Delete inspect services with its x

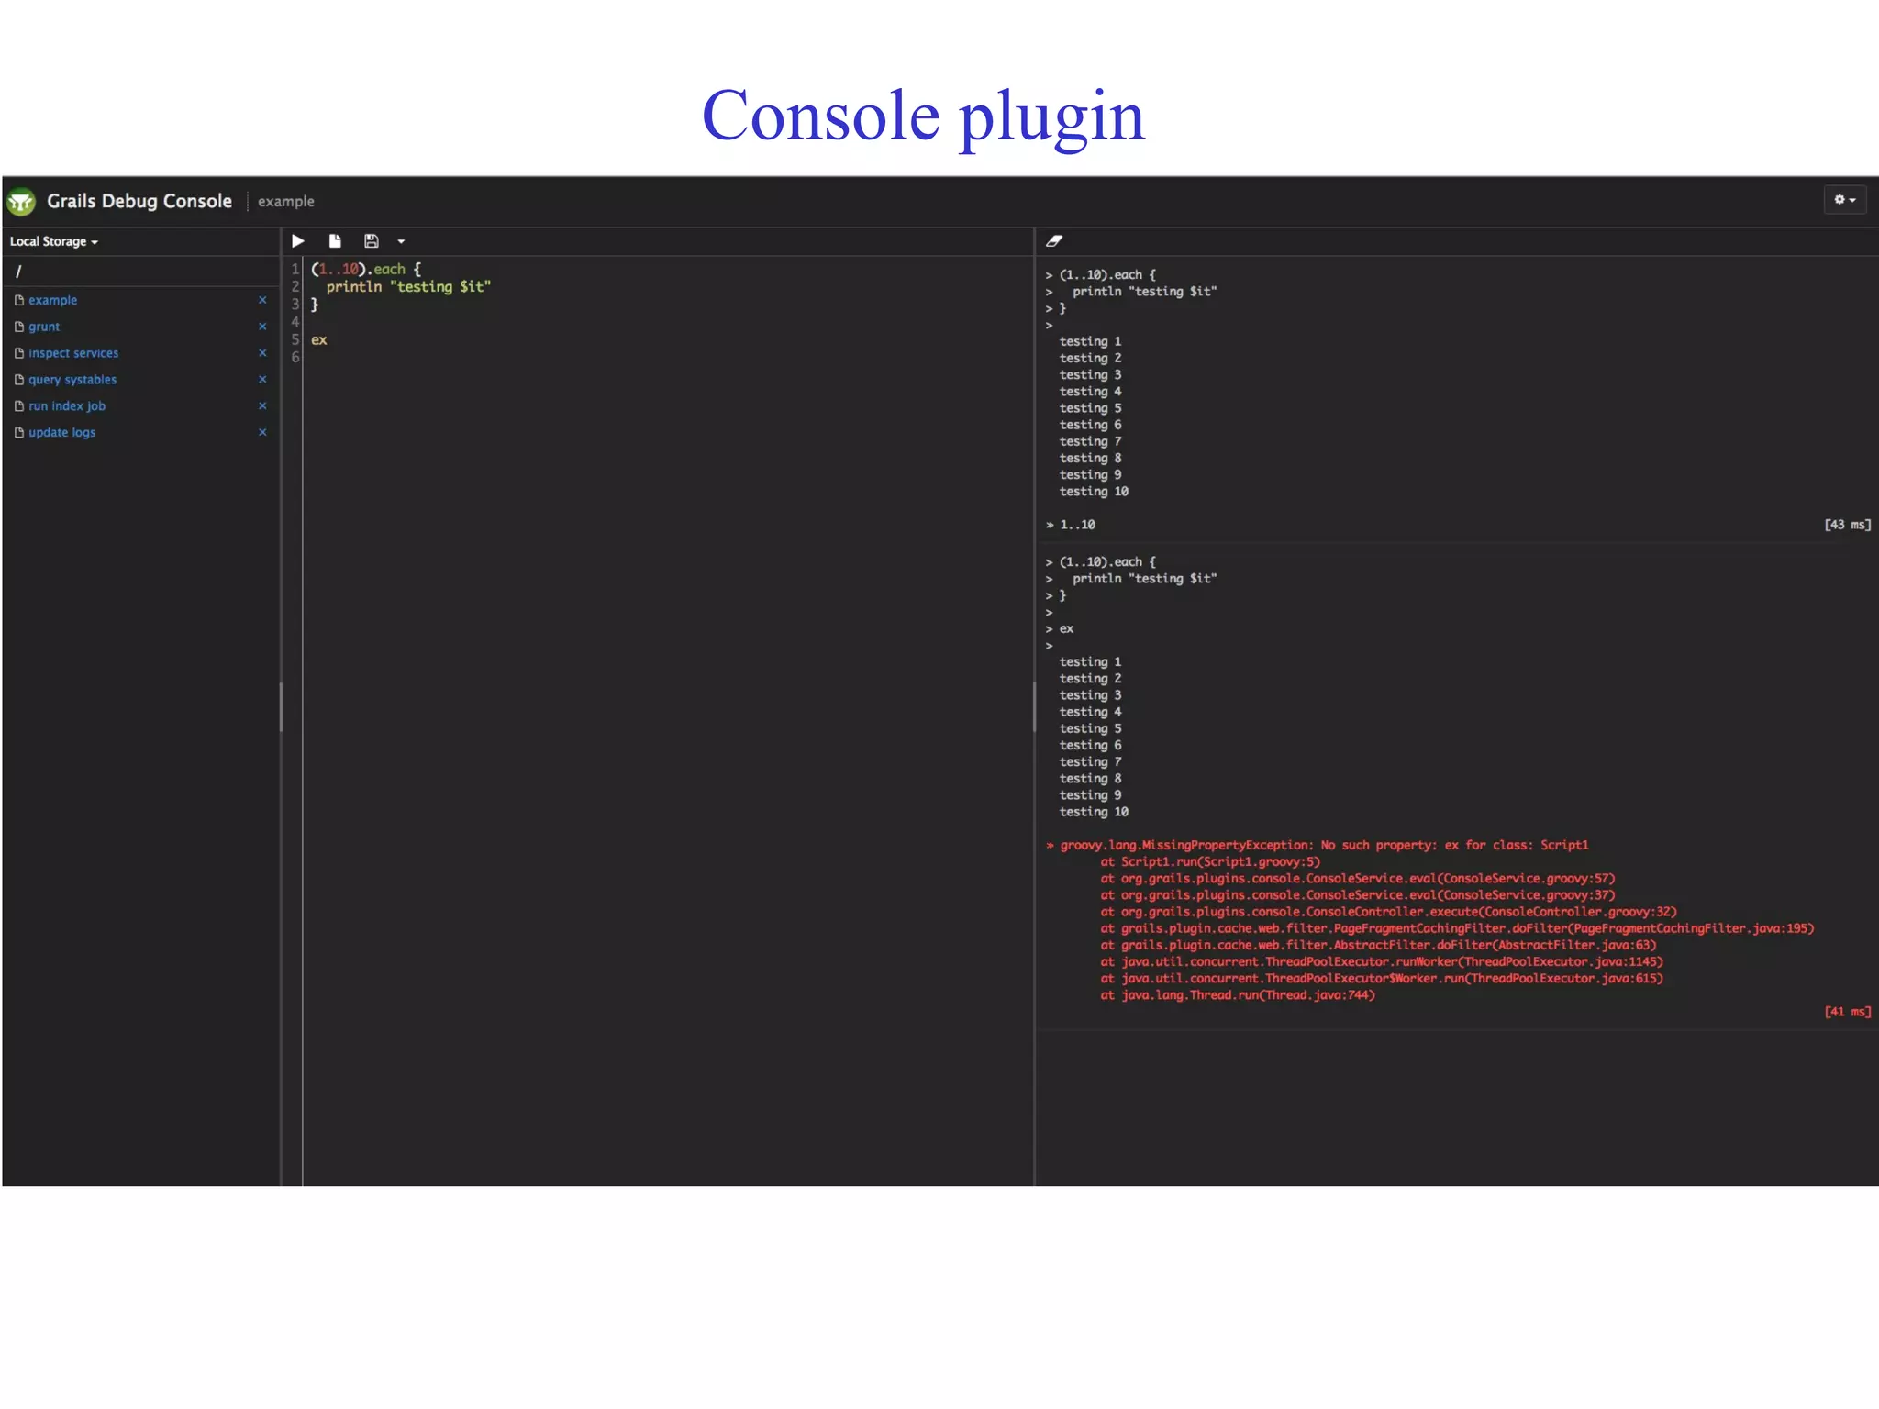tap(262, 353)
